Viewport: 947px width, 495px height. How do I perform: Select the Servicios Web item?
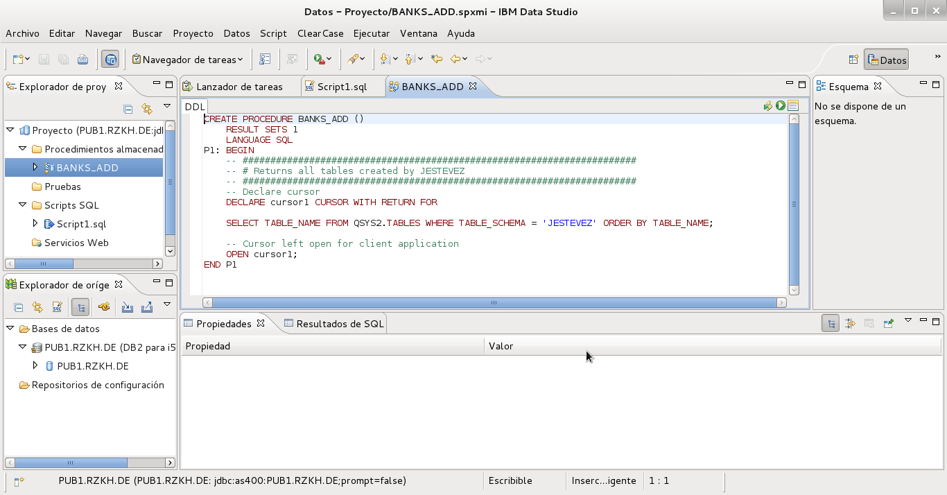point(76,243)
